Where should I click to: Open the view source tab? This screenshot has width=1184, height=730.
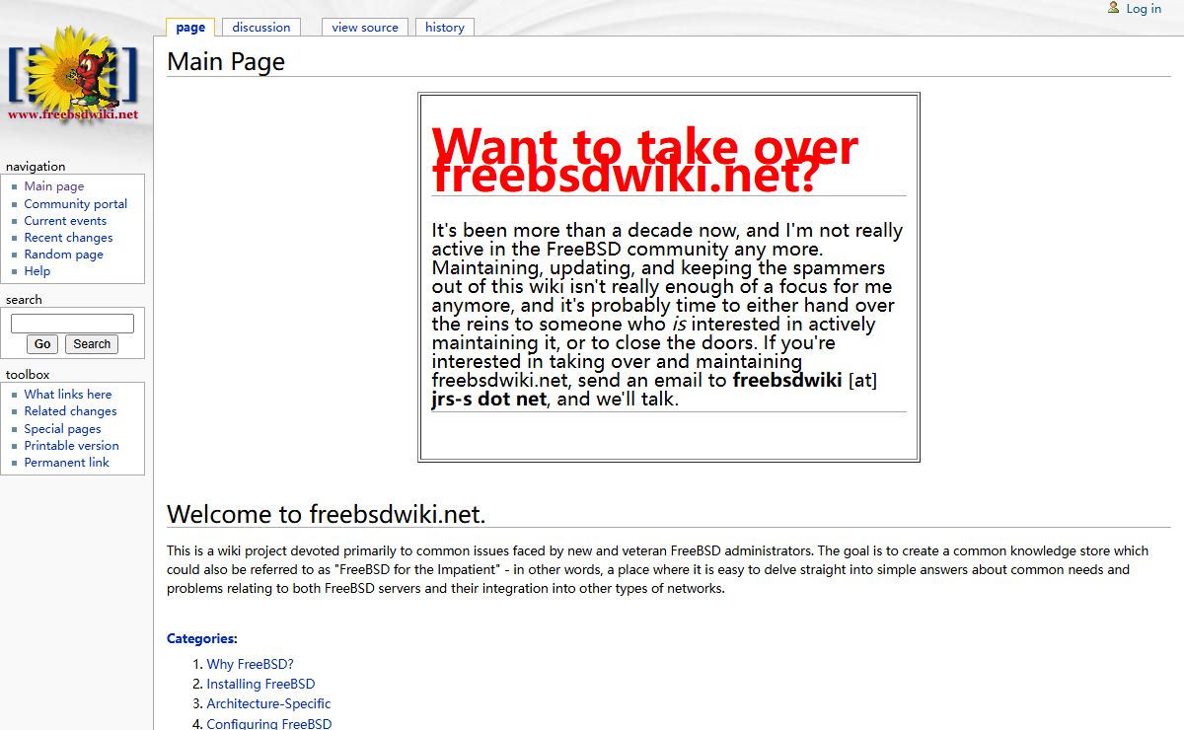click(365, 28)
